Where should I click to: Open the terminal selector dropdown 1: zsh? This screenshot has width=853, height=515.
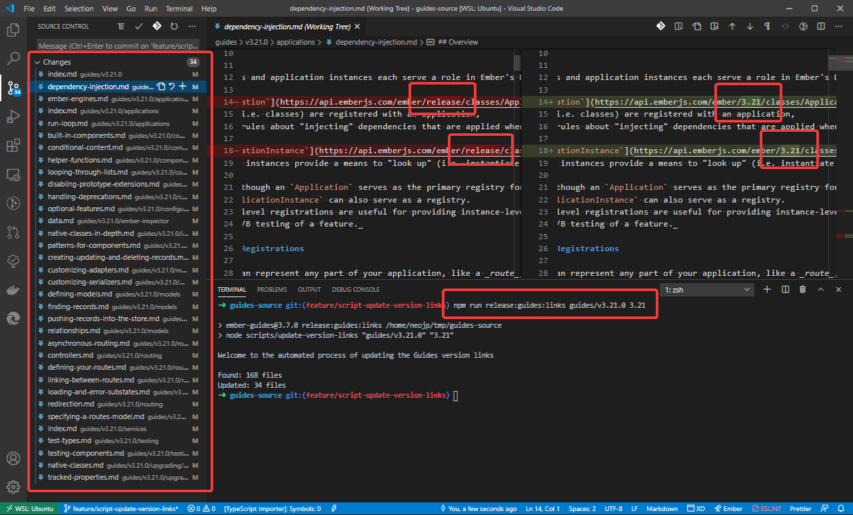[706, 290]
